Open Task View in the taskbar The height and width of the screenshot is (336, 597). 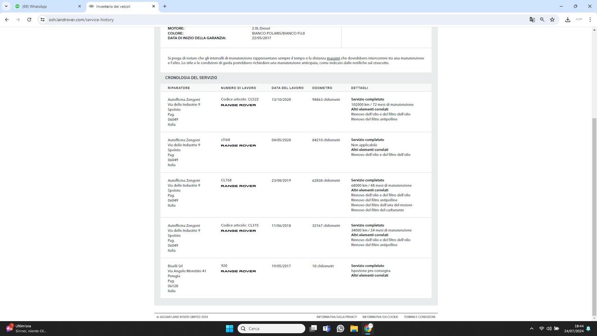click(313, 329)
